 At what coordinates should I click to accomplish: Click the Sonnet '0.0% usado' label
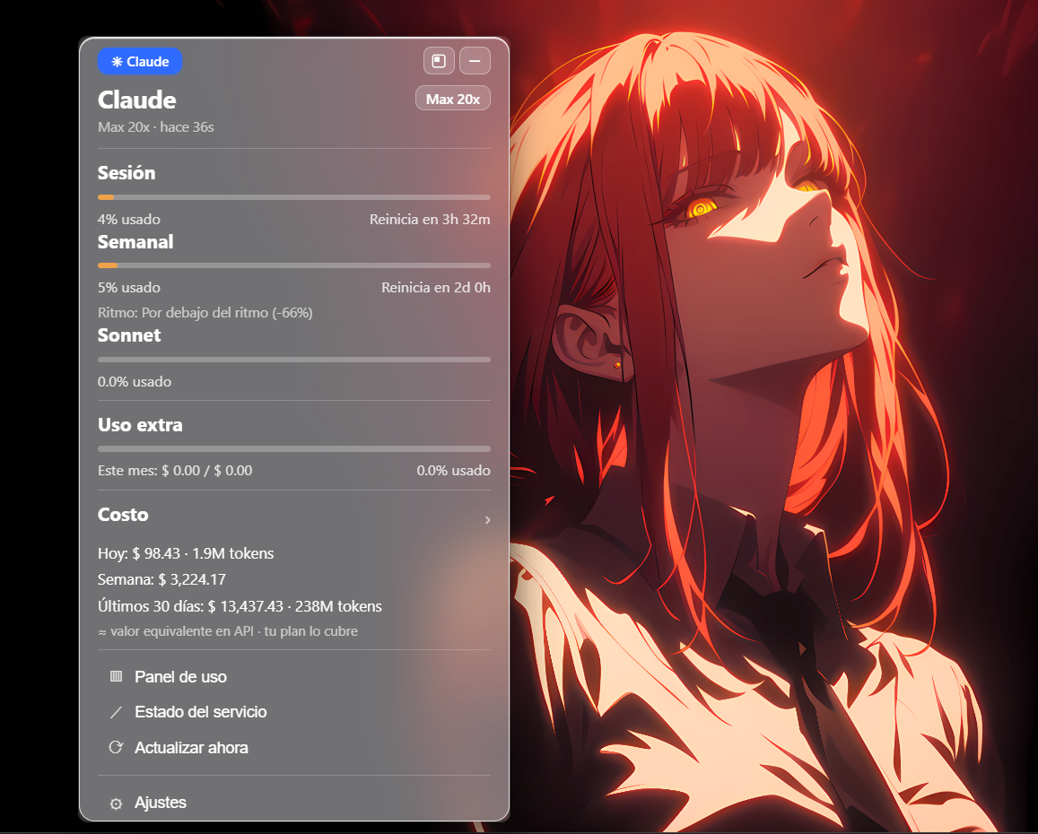(x=135, y=381)
